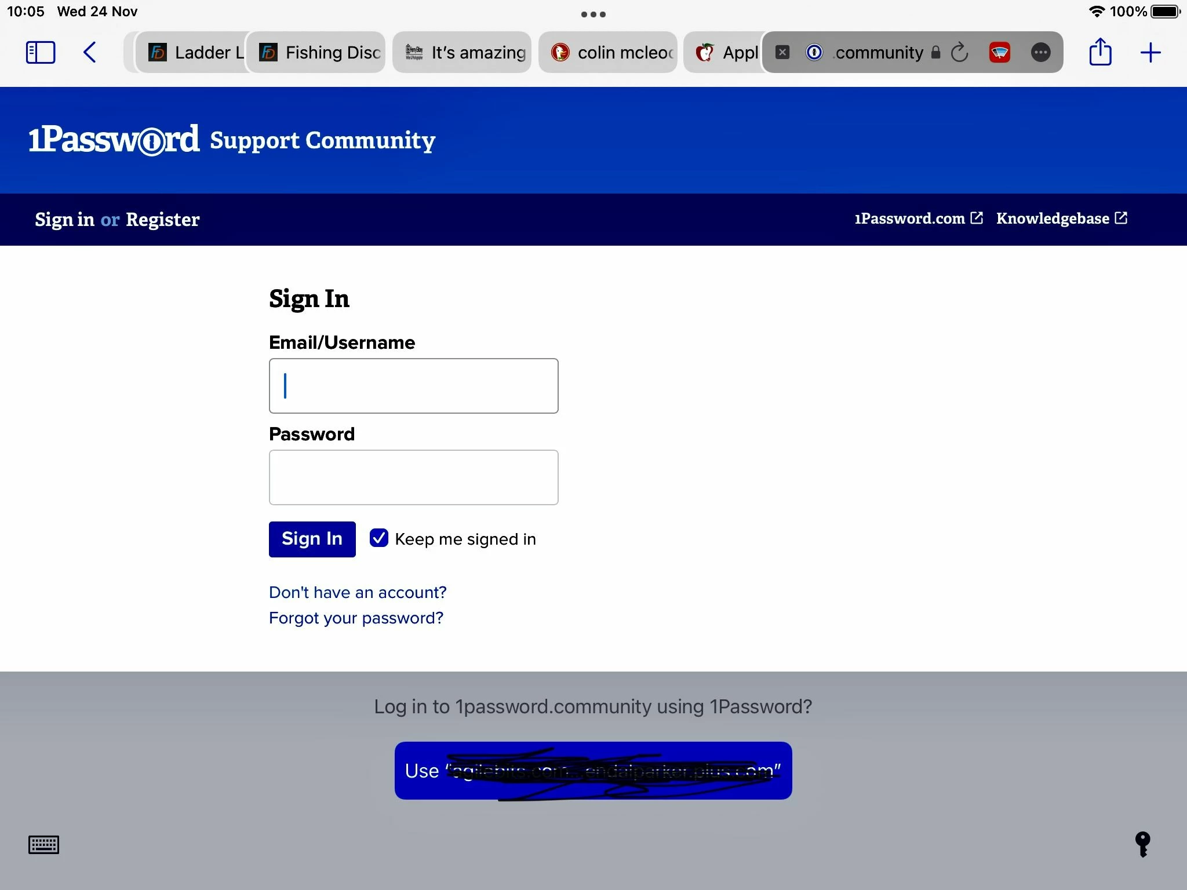Viewport: 1187px width, 890px height.
Task: Reload the community page
Action: 960,52
